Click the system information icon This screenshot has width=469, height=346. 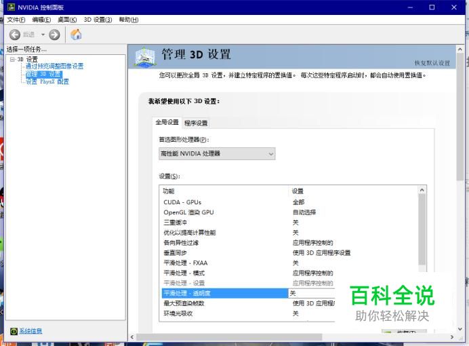click(x=14, y=331)
